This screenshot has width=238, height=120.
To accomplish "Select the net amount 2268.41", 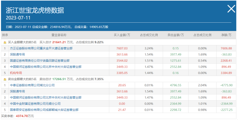I will tap(226, 61).
